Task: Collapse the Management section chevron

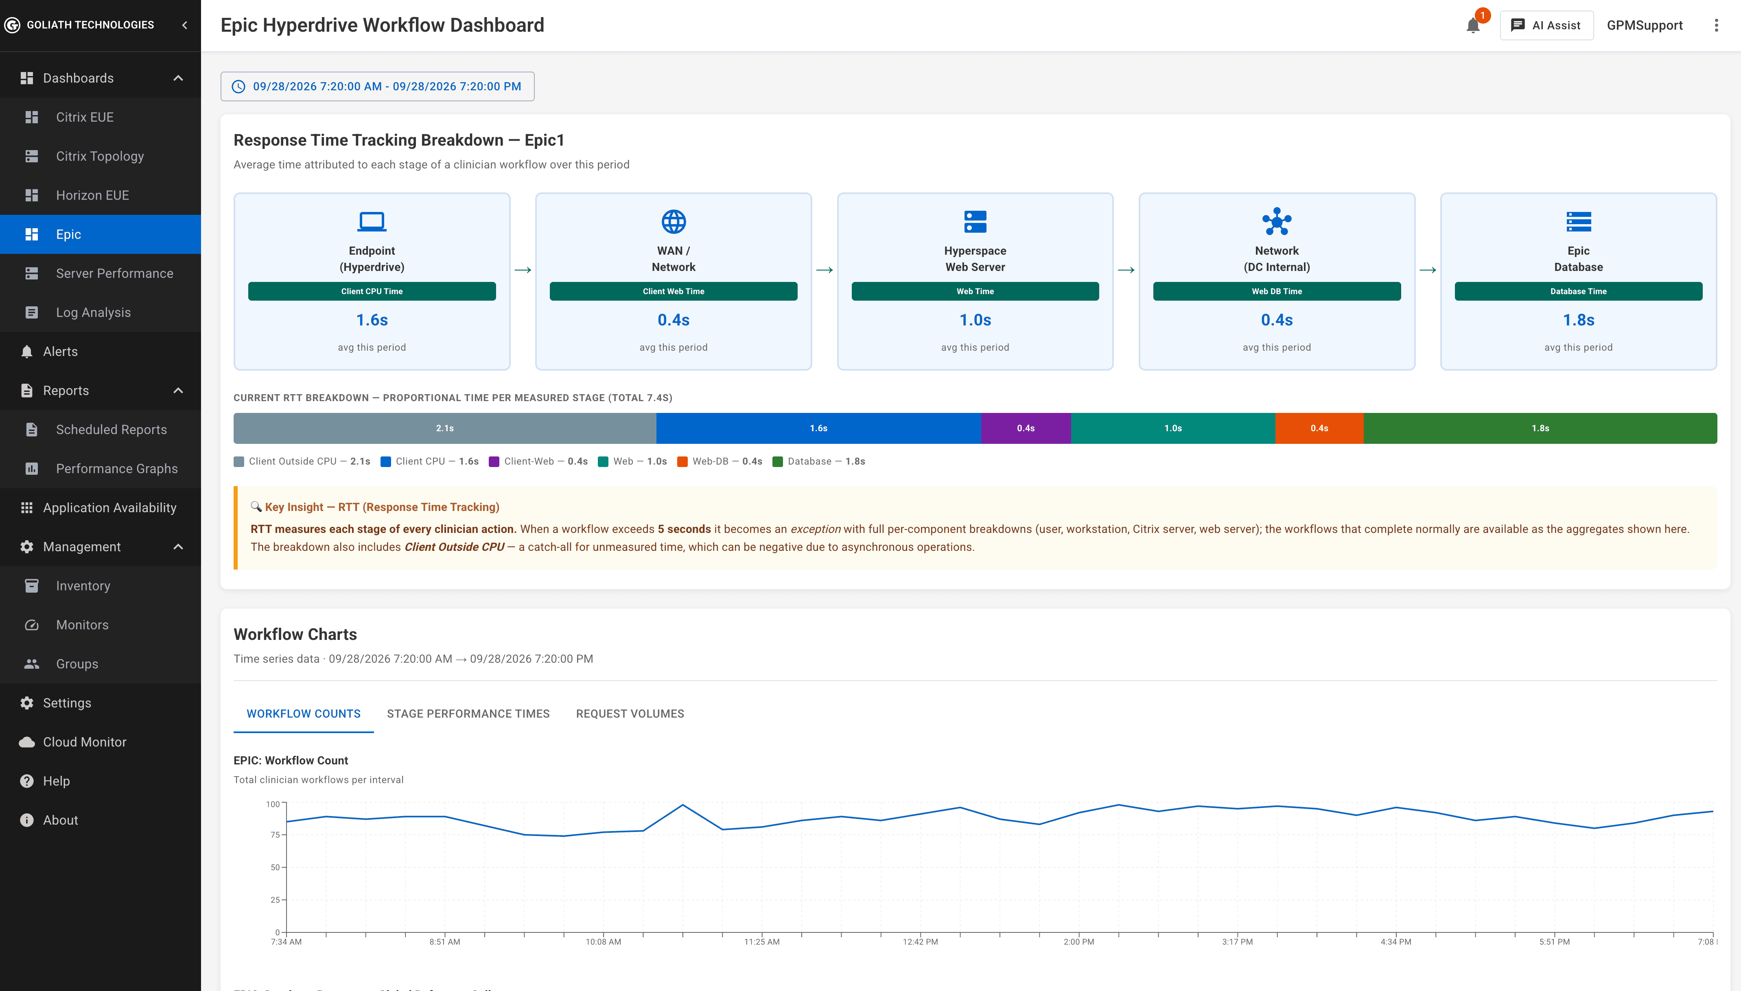Action: coord(178,546)
